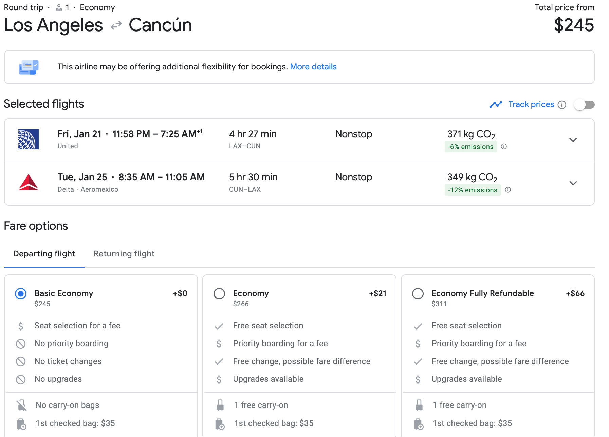Click the Track prices graph icon
Screen dimensions: 609x437
496,105
